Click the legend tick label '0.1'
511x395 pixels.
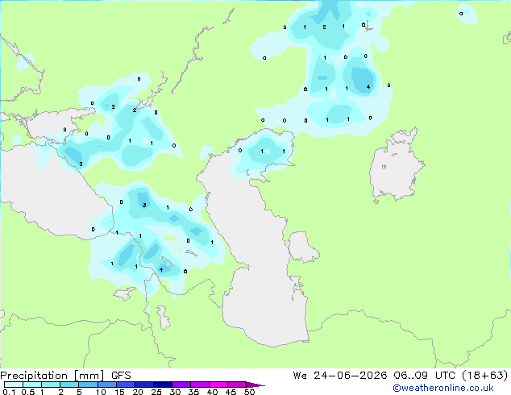pyautogui.click(x=9, y=392)
